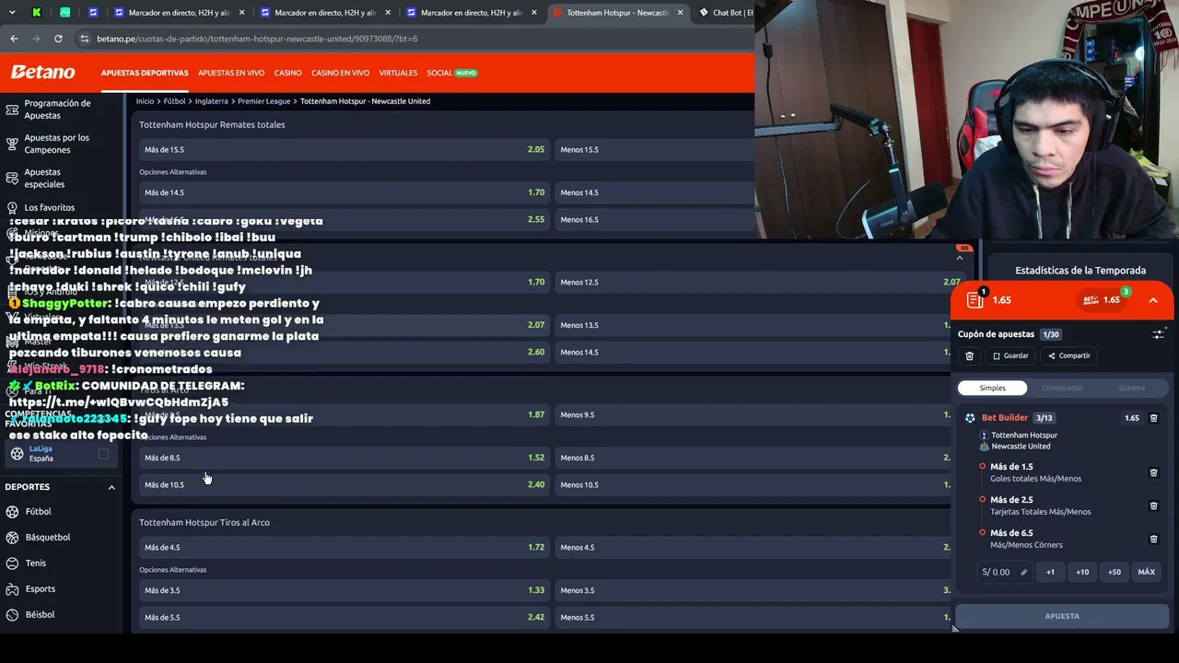Collapse the bet slip panel

1152,300
